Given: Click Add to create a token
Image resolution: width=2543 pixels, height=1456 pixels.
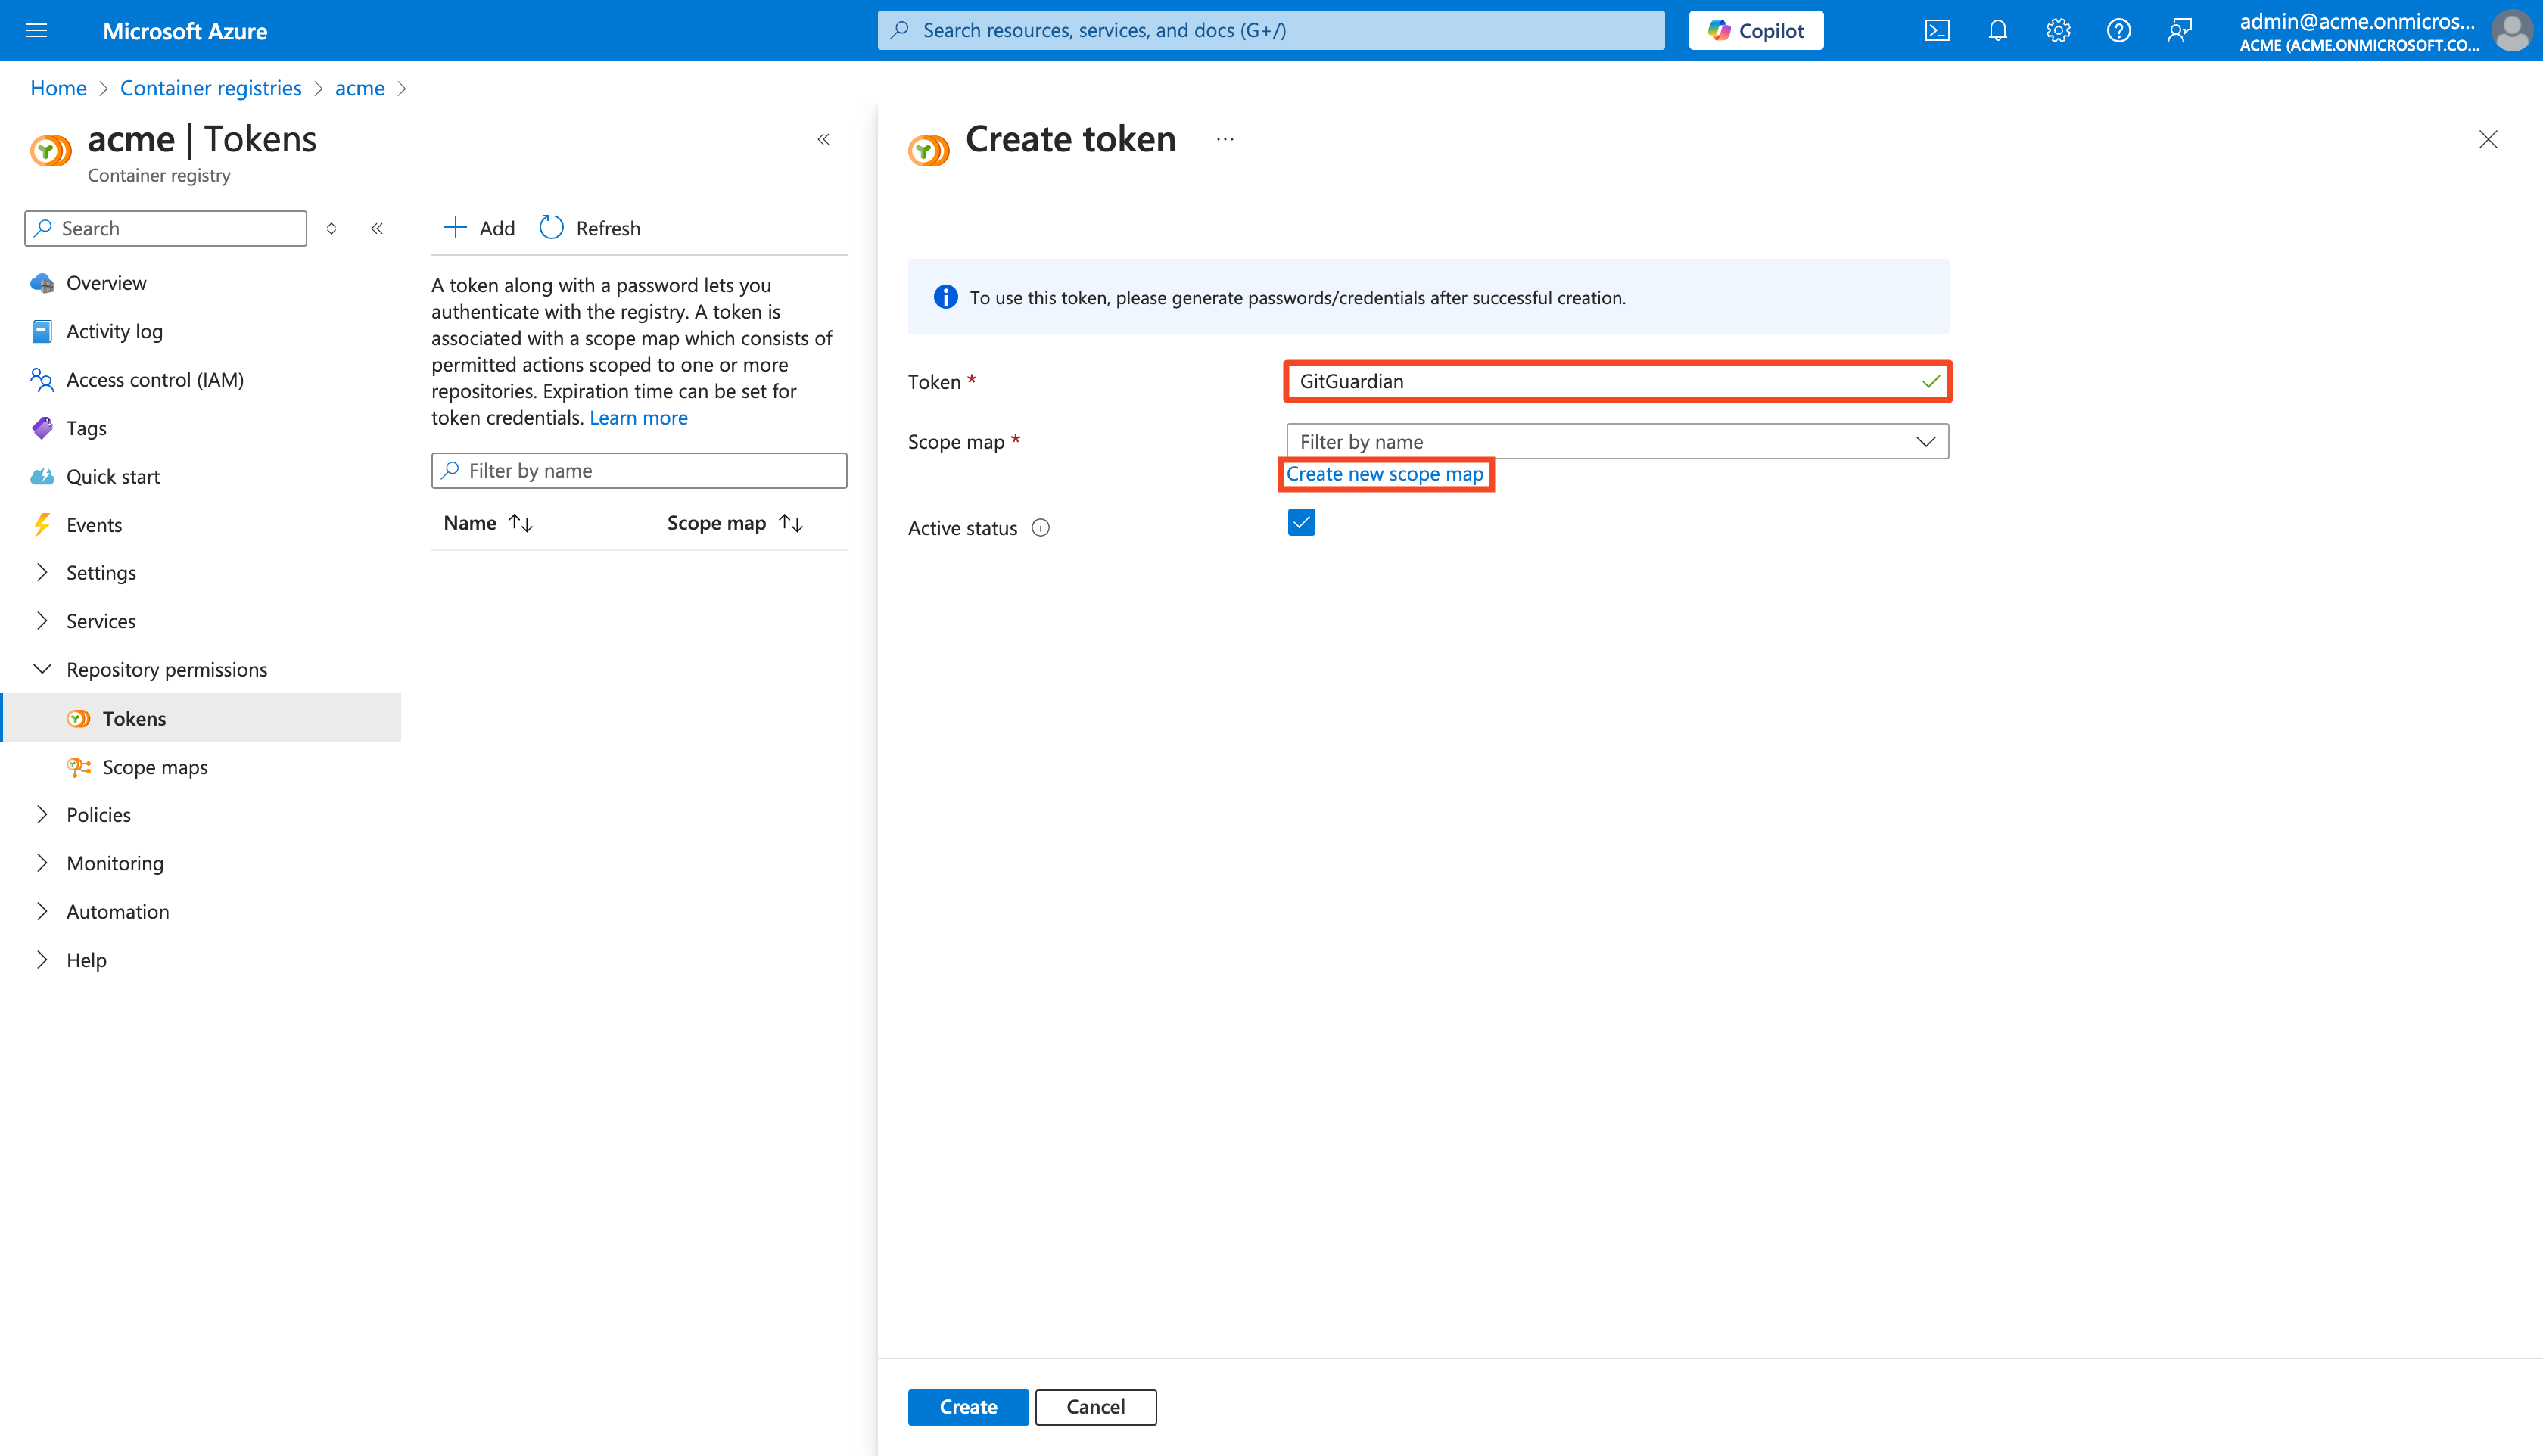Looking at the screenshot, I should (479, 228).
